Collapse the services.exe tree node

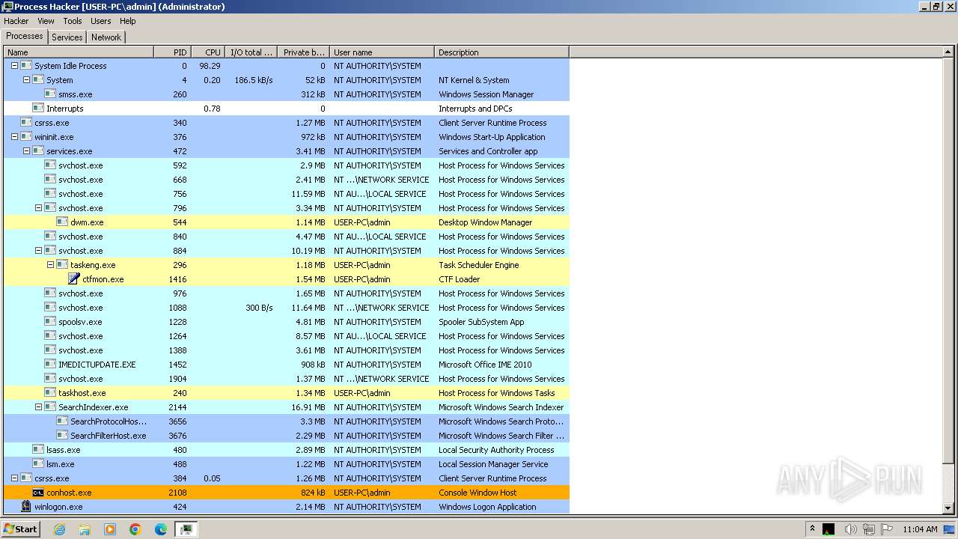click(26, 151)
